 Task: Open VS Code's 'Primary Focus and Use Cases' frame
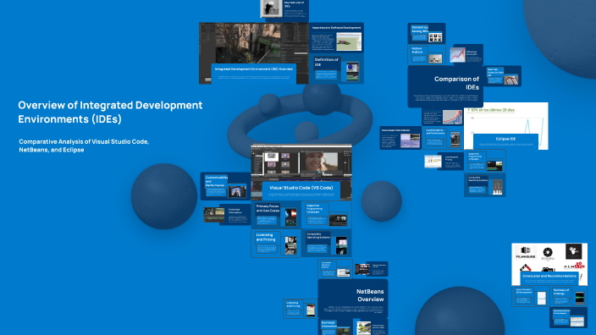tap(276, 215)
